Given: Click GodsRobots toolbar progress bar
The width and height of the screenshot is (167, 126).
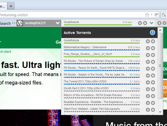Looking at the screenshot, I should click(98, 25).
